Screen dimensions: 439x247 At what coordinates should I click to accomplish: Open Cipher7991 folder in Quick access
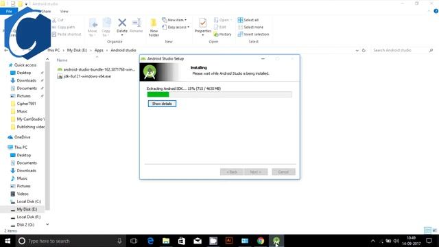(23, 104)
